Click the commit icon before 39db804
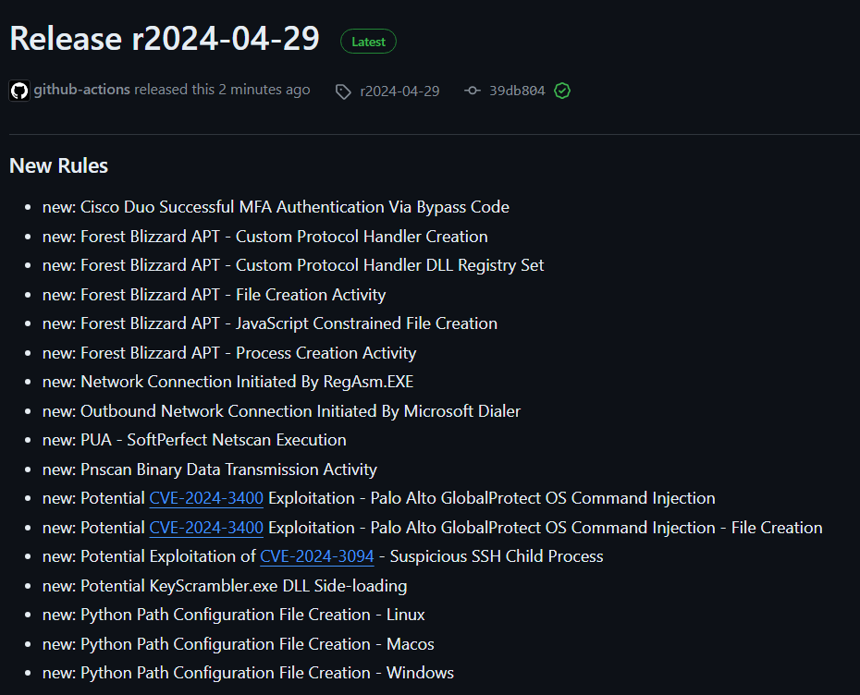This screenshot has width=860, height=695. coord(472,91)
